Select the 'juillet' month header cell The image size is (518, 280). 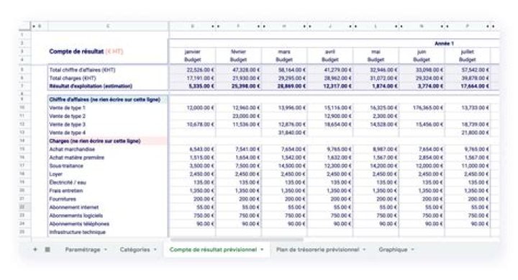[x=468, y=52]
